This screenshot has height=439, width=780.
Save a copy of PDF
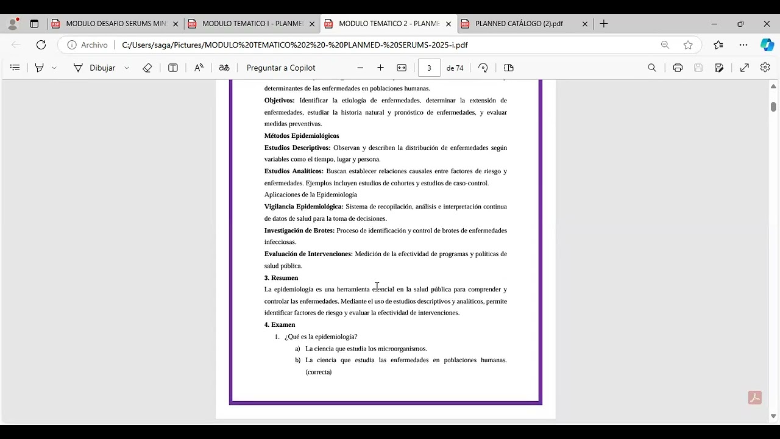tap(719, 68)
